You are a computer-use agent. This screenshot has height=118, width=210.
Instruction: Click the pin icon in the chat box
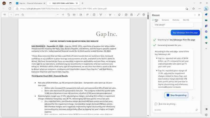pos(197,110)
